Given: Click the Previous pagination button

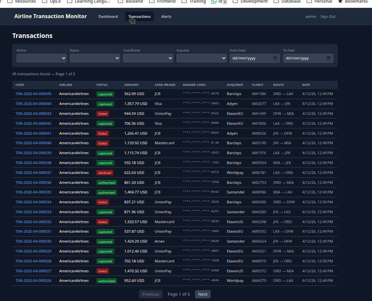Looking at the screenshot, I should pyautogui.click(x=151, y=294).
